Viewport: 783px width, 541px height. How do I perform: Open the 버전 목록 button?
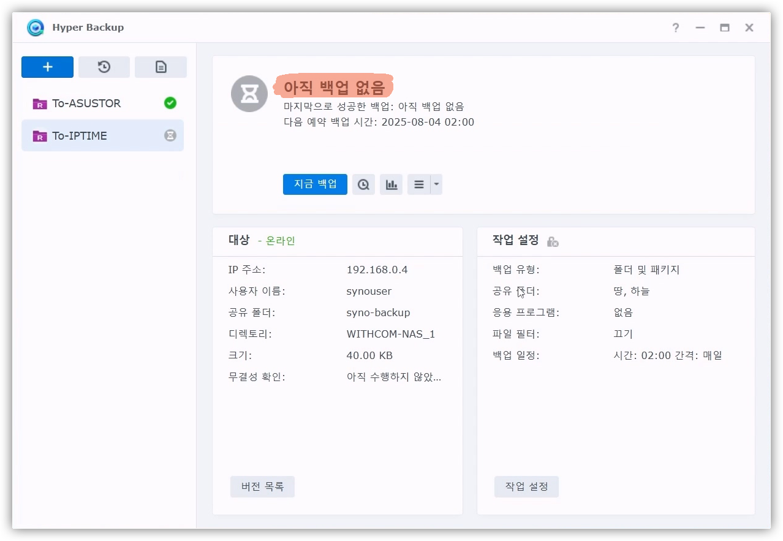point(262,487)
